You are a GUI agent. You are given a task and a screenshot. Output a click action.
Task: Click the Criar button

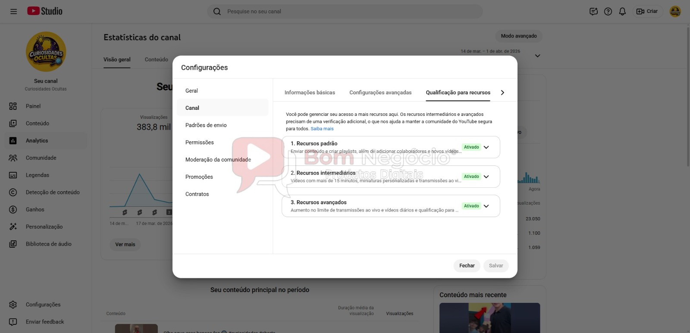pyautogui.click(x=647, y=12)
